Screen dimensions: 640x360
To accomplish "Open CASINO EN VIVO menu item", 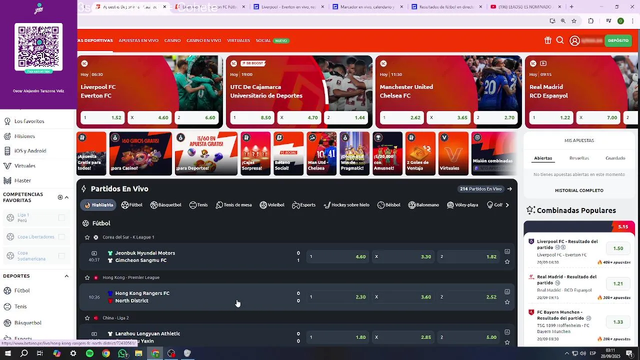I will tap(203, 40).
